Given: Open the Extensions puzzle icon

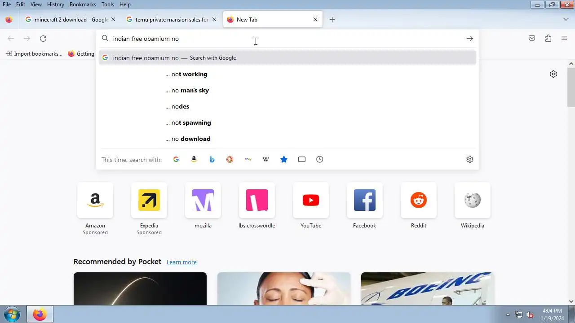Looking at the screenshot, I should [x=548, y=39].
